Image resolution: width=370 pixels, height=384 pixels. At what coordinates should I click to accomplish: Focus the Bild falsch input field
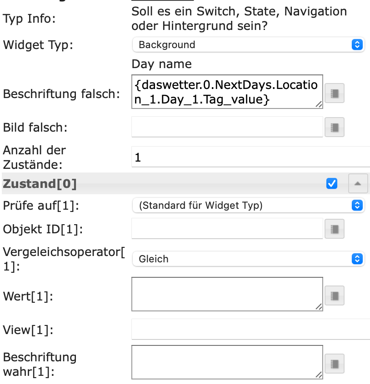227,127
